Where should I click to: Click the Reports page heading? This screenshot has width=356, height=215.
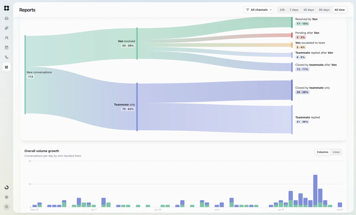pyautogui.click(x=27, y=10)
